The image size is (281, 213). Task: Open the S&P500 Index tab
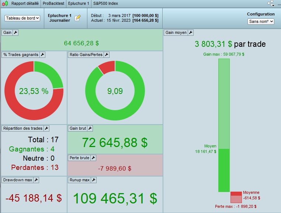[105, 4]
